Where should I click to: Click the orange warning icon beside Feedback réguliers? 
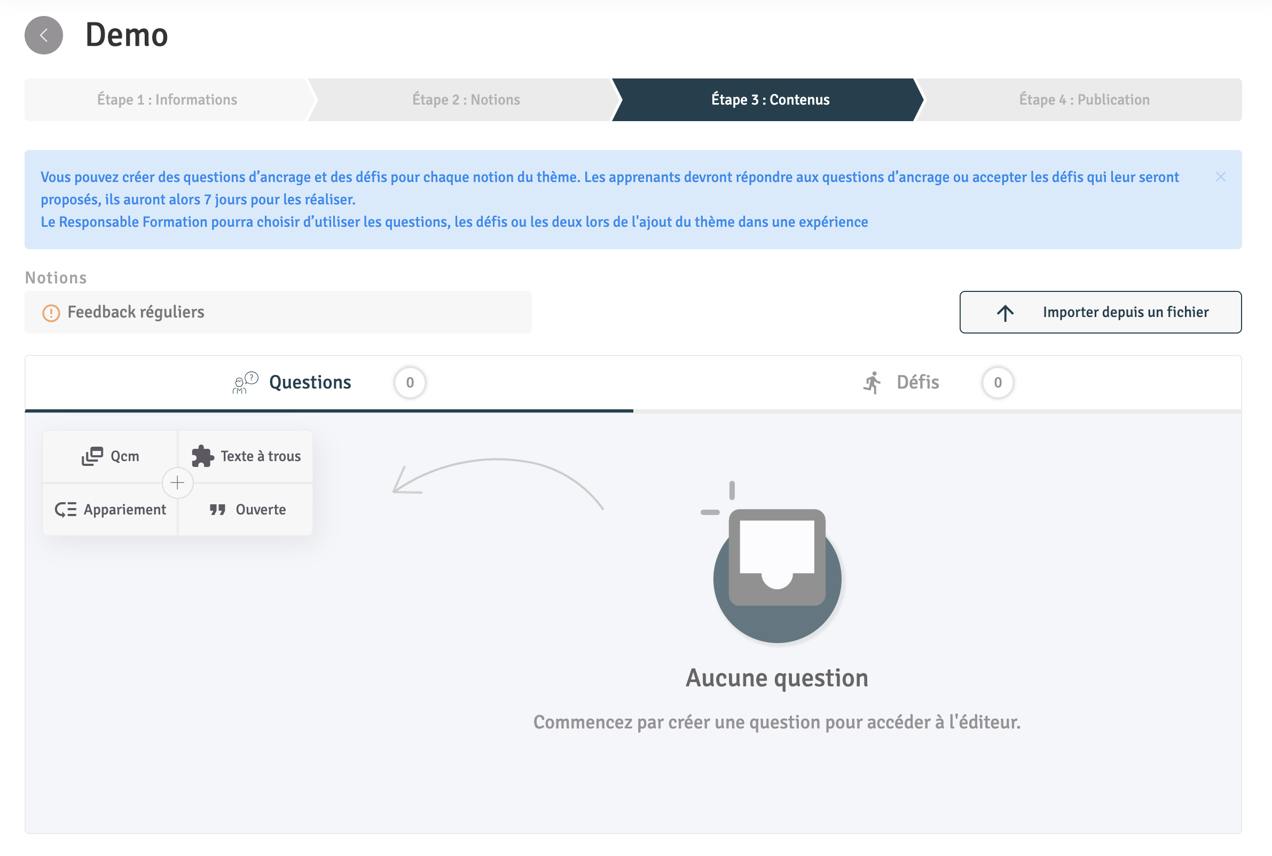tap(51, 313)
